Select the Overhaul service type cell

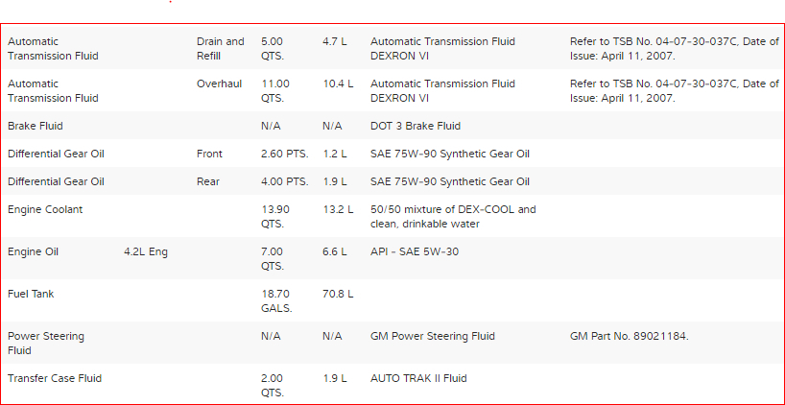coord(219,84)
